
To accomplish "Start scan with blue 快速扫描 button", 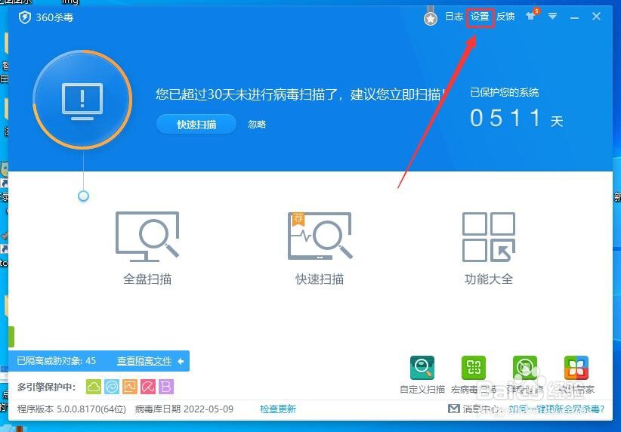I will tap(196, 125).
